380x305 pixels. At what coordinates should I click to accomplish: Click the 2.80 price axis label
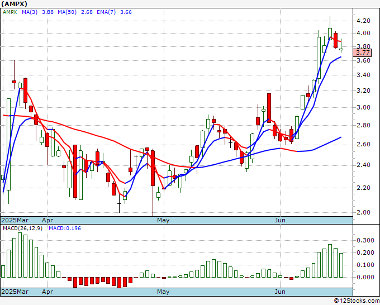tap(363, 126)
